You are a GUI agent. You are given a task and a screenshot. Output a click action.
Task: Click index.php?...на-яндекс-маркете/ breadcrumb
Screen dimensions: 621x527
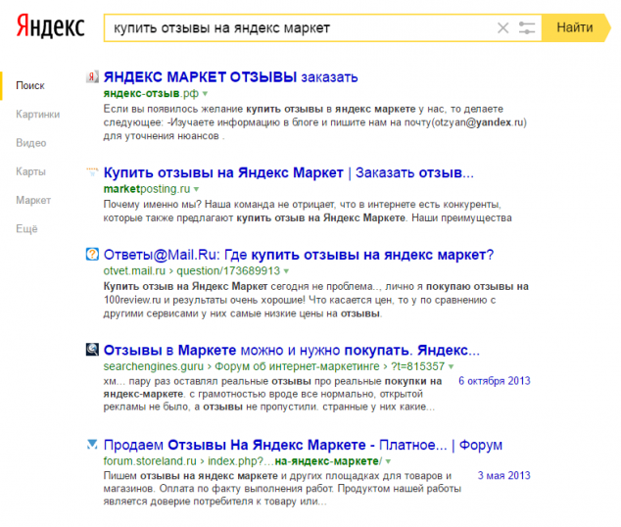[x=295, y=461]
